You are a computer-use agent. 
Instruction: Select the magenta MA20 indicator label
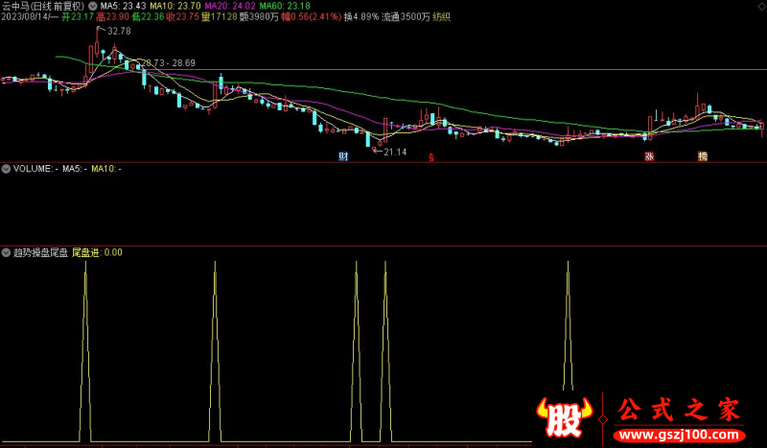click(x=229, y=6)
